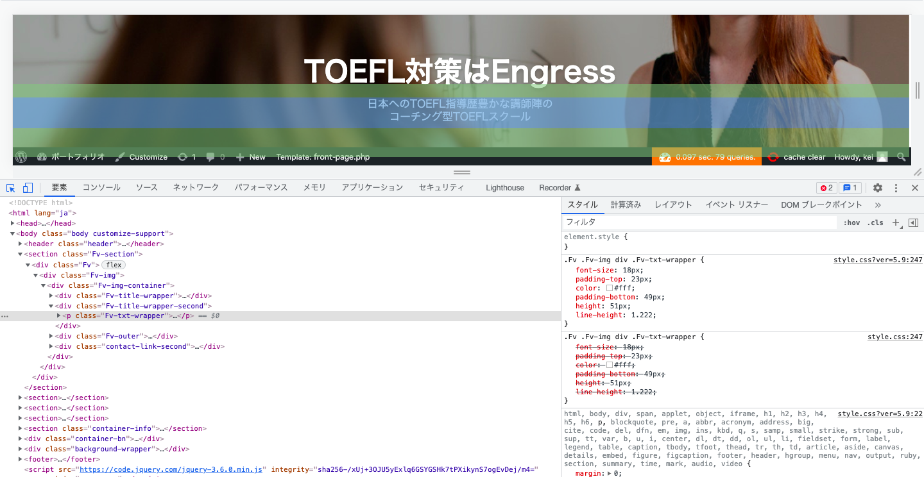The height and width of the screenshot is (477, 924).
Task: Open the Recorder tab
Action: click(560, 188)
